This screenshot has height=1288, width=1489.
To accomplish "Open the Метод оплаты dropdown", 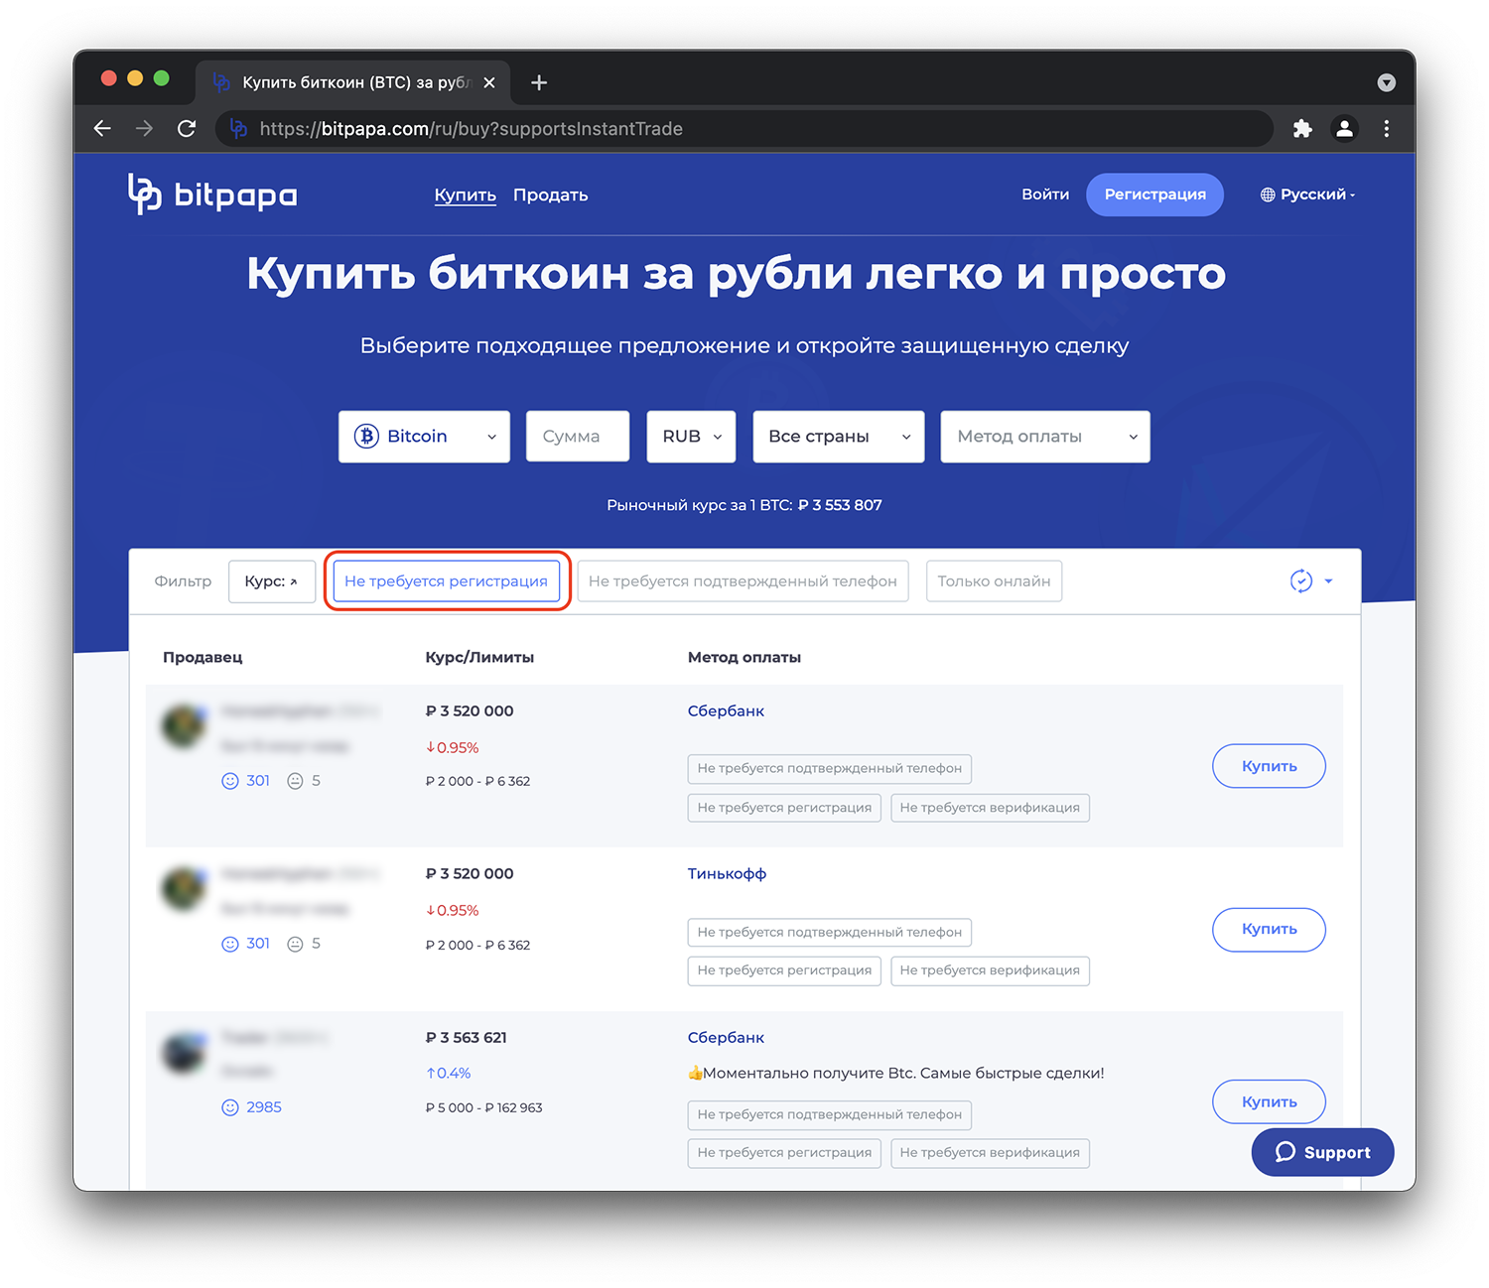I will click(x=1045, y=437).
